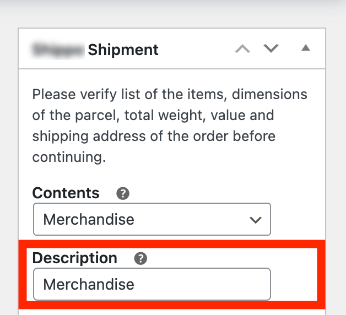The image size is (346, 315).
Task: Click the word Merchandise inside Description field
Action: (89, 284)
